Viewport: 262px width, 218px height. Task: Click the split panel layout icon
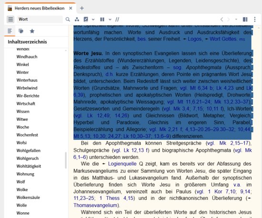click(245, 20)
